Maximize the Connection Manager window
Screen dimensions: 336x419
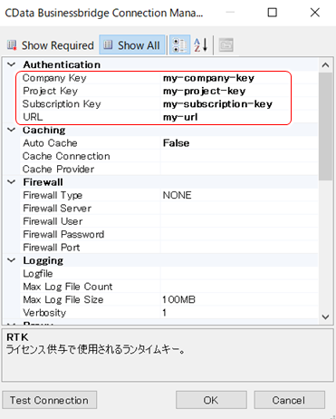(273, 13)
